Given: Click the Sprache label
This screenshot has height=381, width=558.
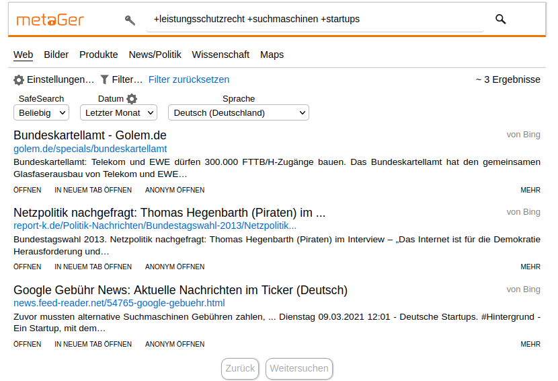Looking at the screenshot, I should click(x=239, y=99).
